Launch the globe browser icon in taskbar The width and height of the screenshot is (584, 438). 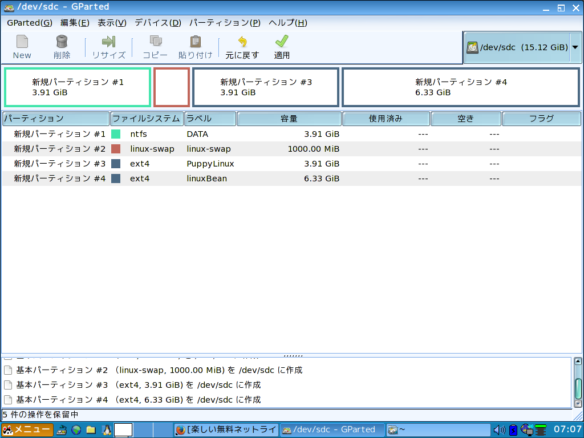click(x=76, y=430)
